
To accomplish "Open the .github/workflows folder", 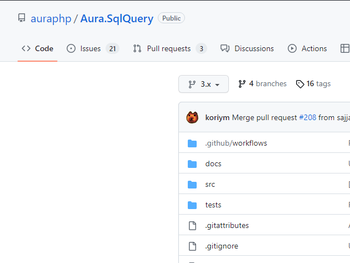I will coord(236,143).
